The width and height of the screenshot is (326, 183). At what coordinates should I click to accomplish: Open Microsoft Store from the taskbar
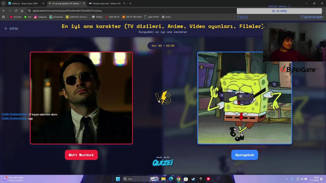pyautogui.click(x=186, y=179)
